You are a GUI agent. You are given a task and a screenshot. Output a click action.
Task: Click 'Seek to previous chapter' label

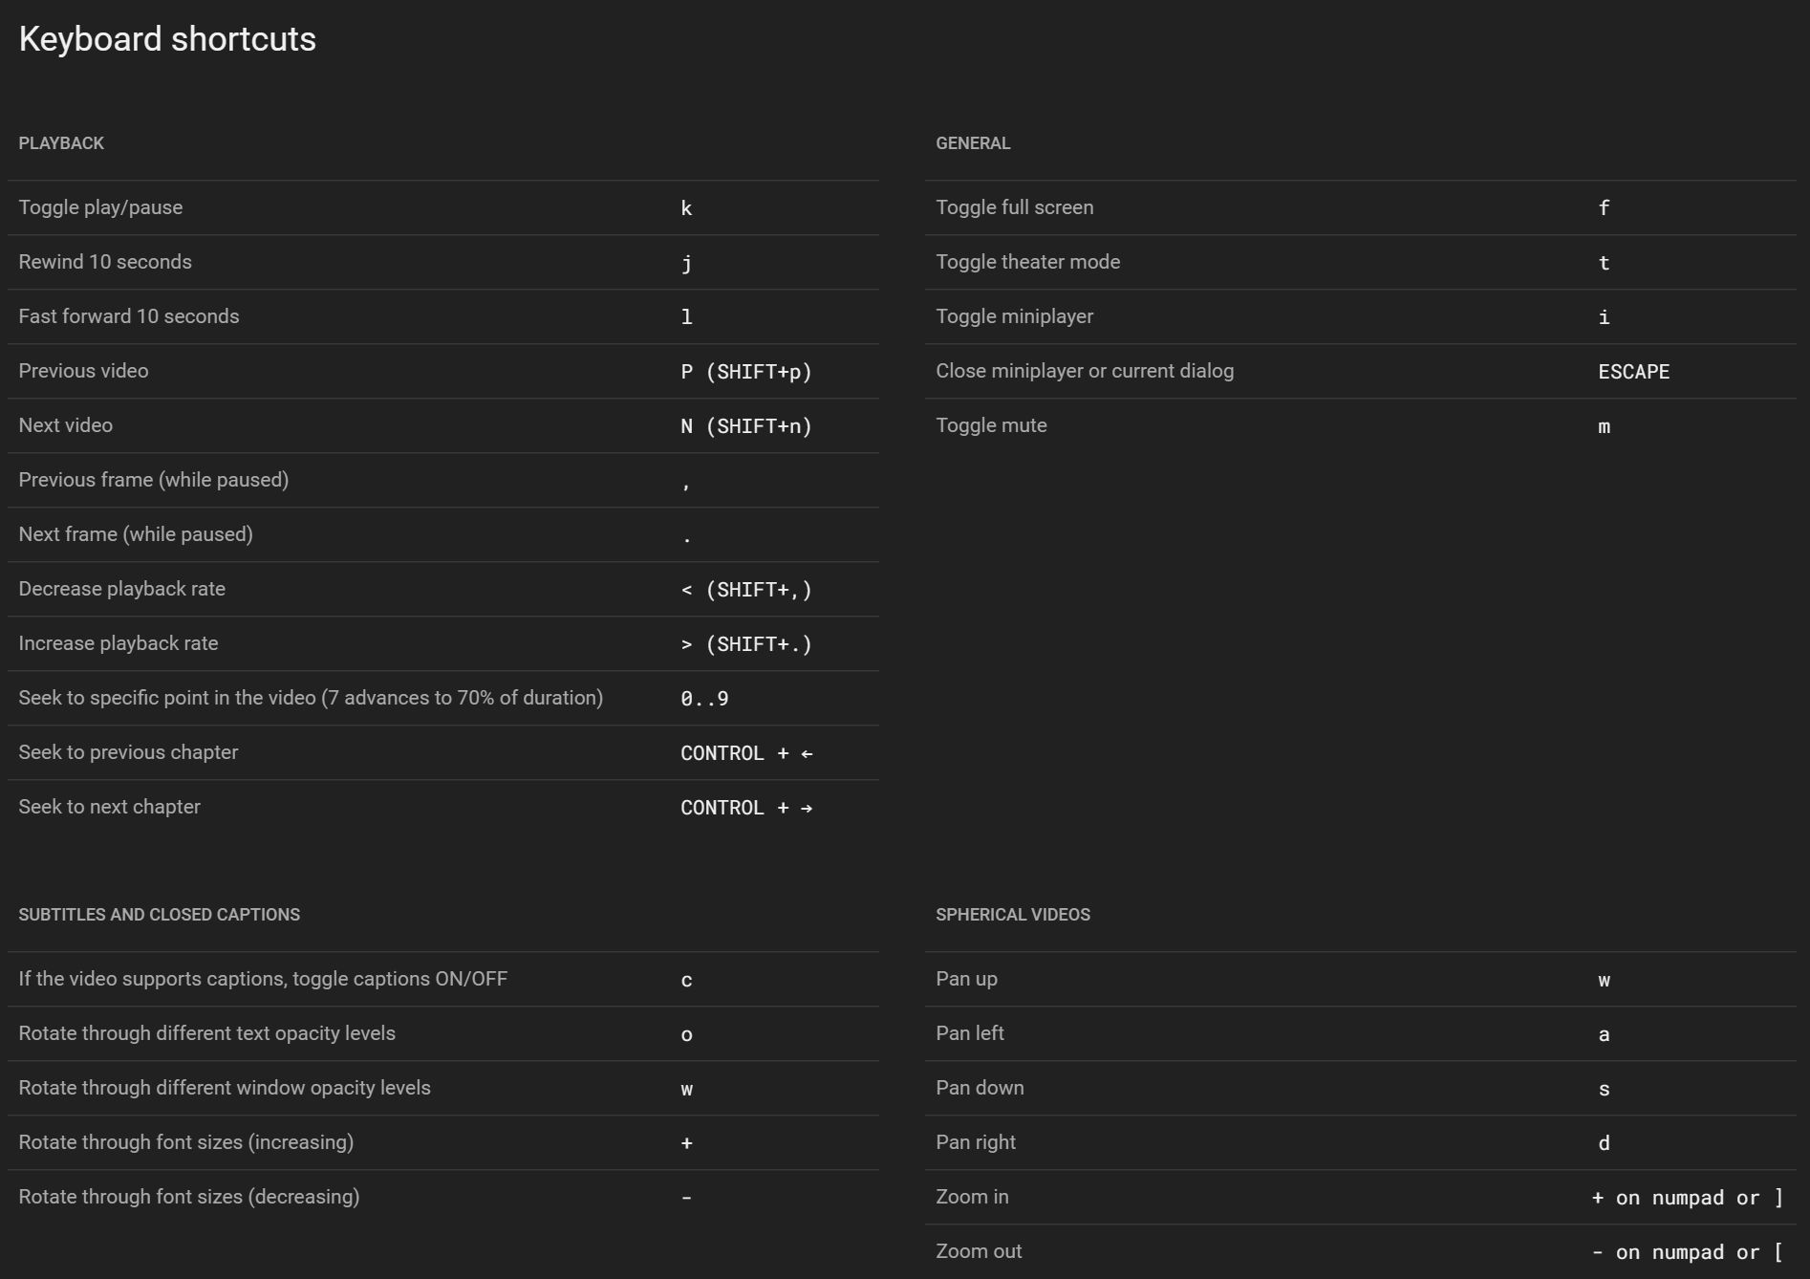click(x=129, y=752)
